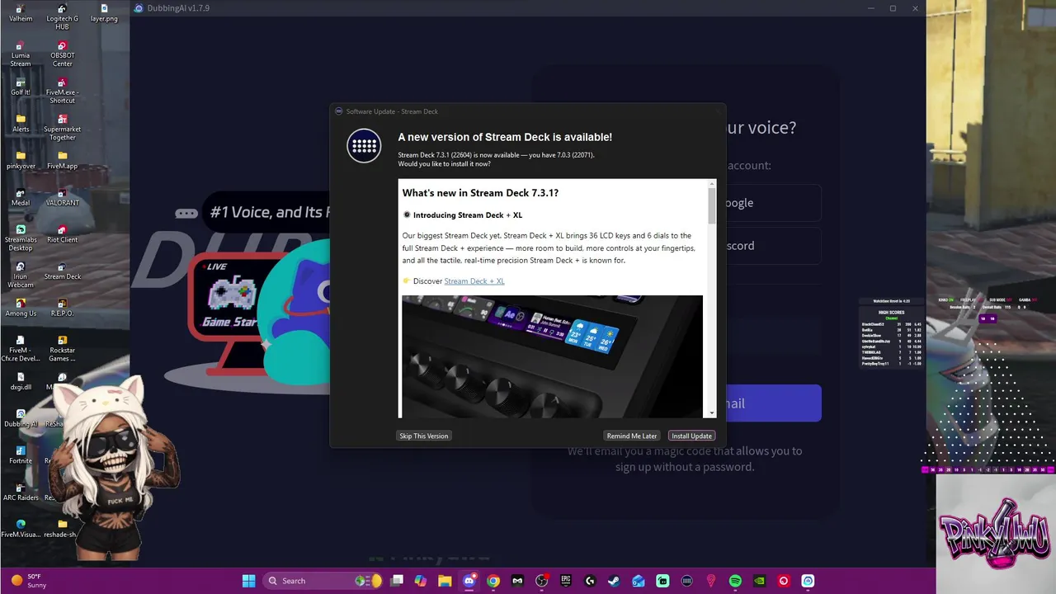
Task: Open FiveM.Visual desktop icon with Edge logo
Action: tap(21, 528)
